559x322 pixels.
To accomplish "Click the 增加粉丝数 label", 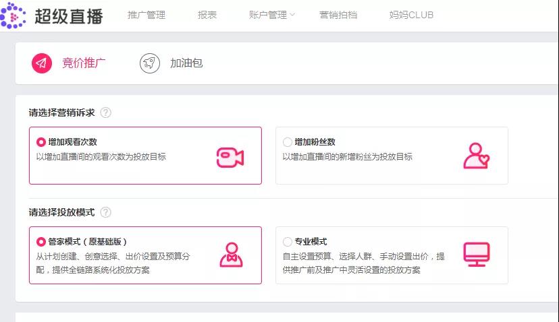I will 315,142.
